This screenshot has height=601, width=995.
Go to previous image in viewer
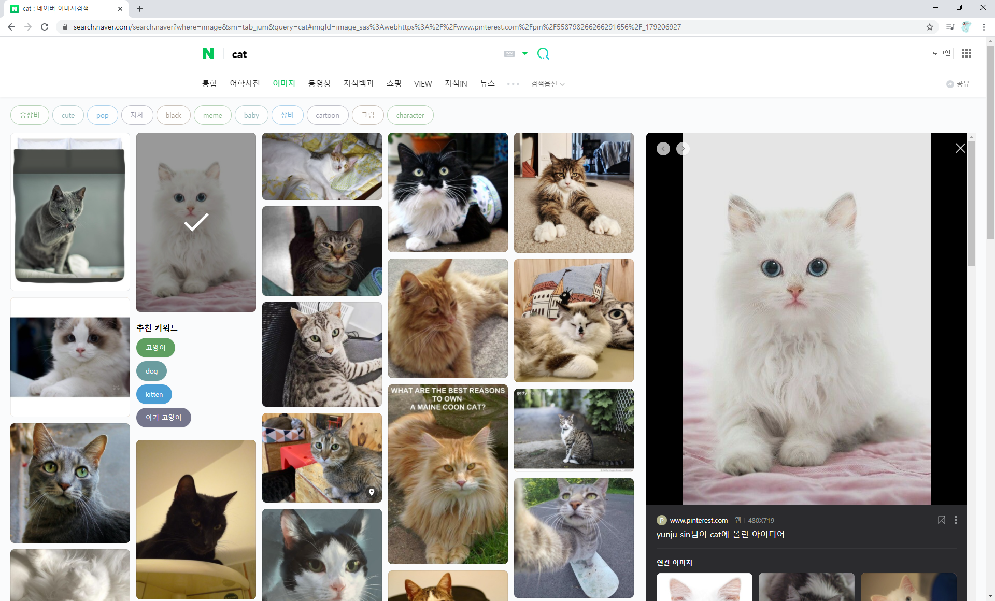point(663,149)
